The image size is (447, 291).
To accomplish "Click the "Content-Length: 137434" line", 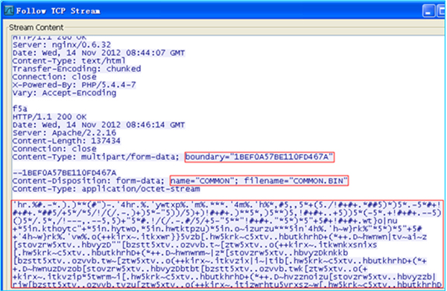I will (66, 141).
